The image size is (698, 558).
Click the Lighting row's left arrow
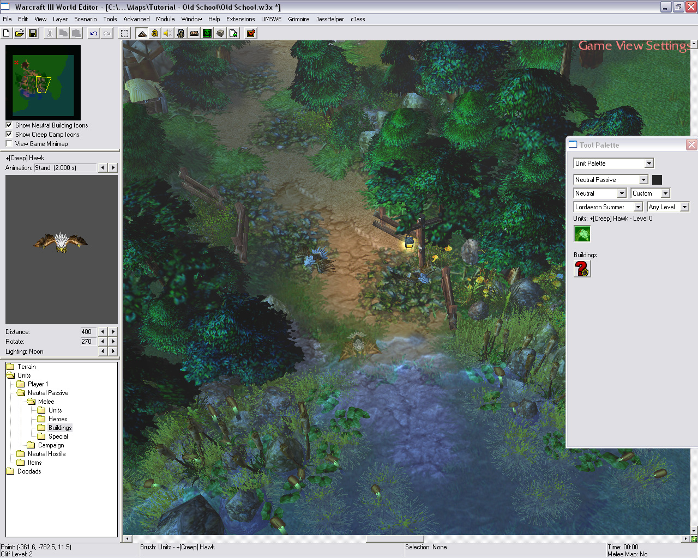pyautogui.click(x=103, y=351)
